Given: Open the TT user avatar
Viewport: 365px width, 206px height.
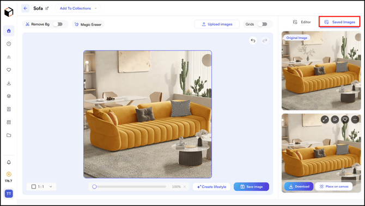Looking at the screenshot, I should pyautogui.click(x=9, y=193).
